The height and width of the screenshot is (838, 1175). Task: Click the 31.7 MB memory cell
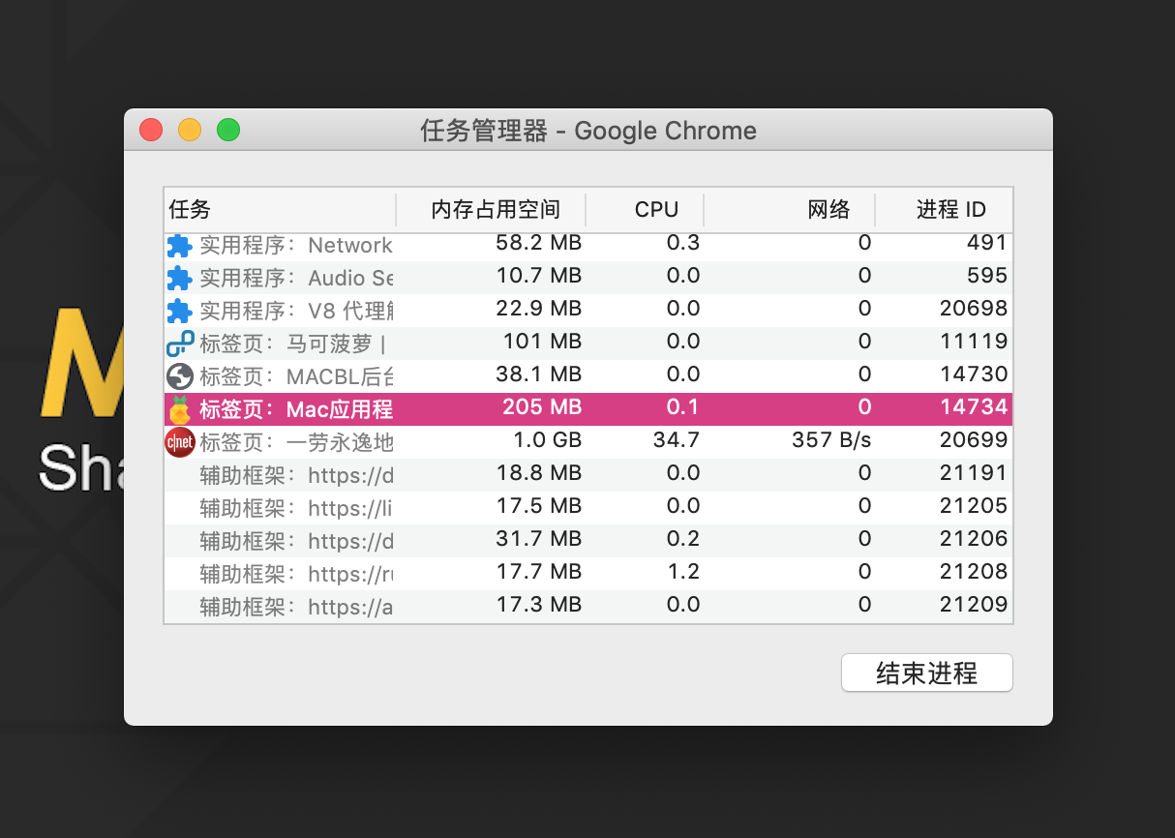pos(538,539)
